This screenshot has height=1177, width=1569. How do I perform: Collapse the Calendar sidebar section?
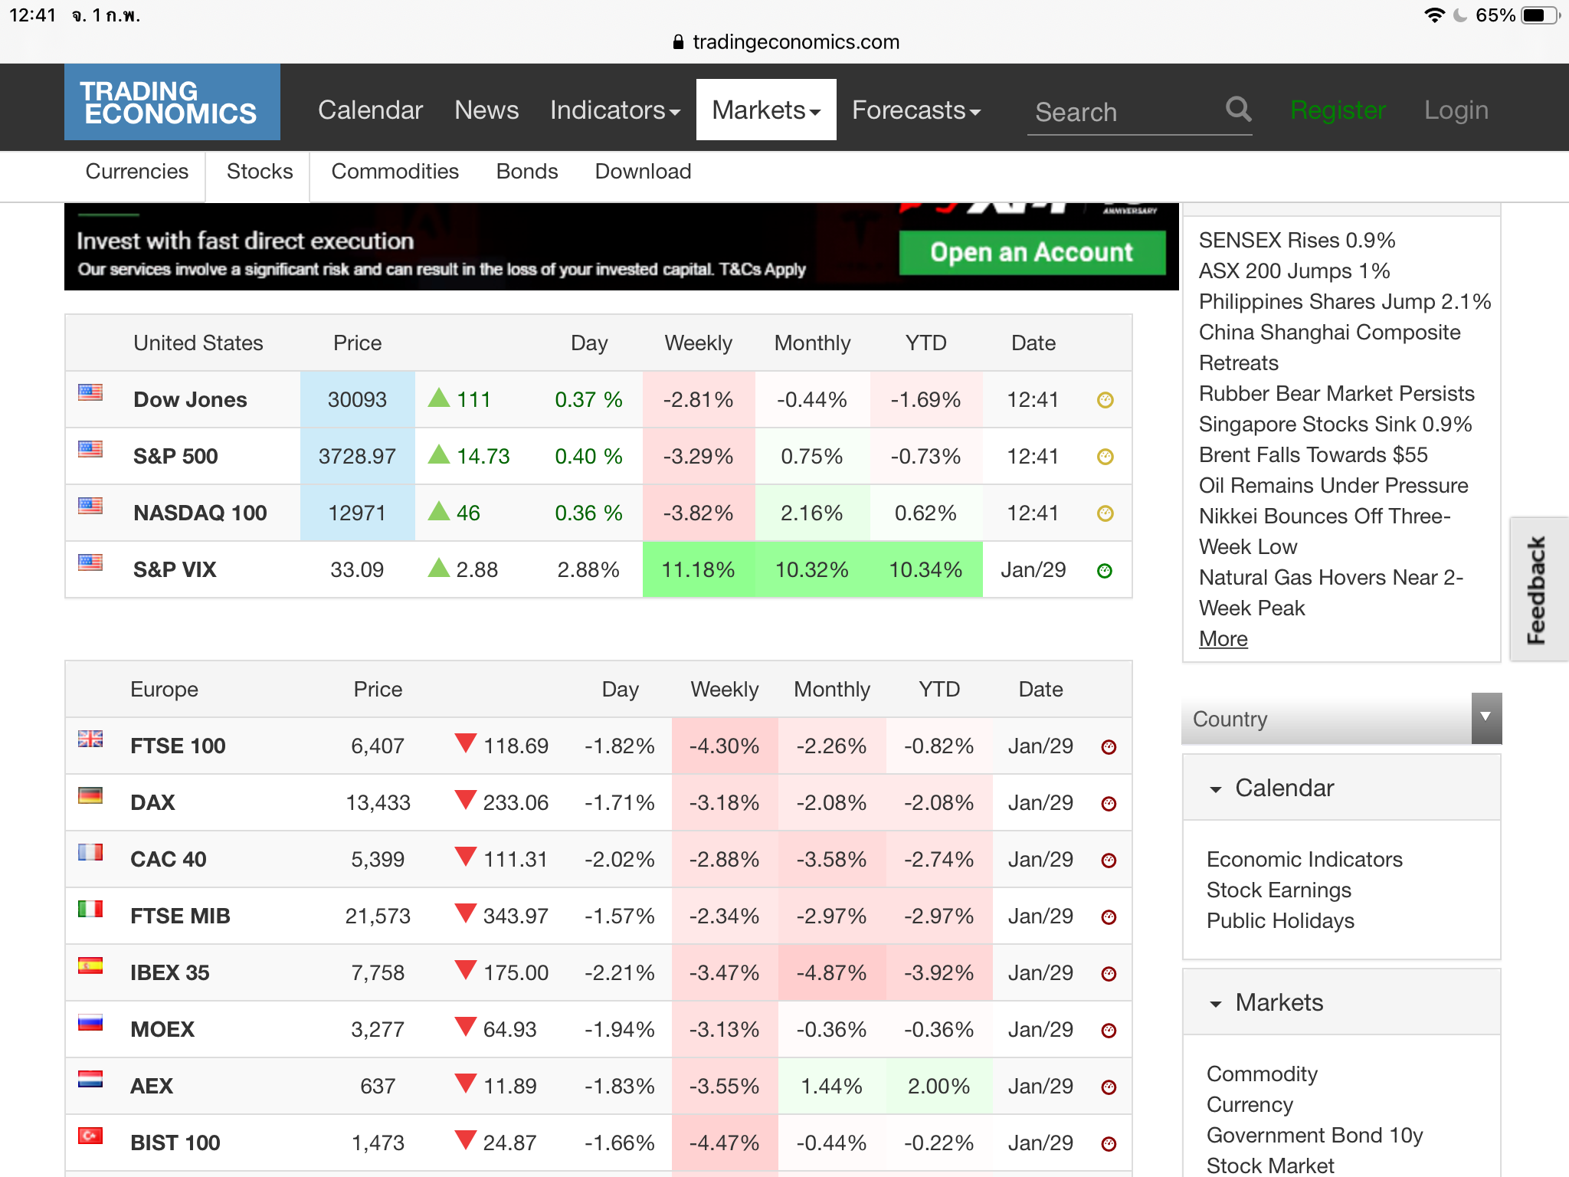1284,788
